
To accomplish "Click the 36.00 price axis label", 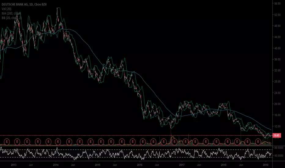I will [x=277, y=59].
